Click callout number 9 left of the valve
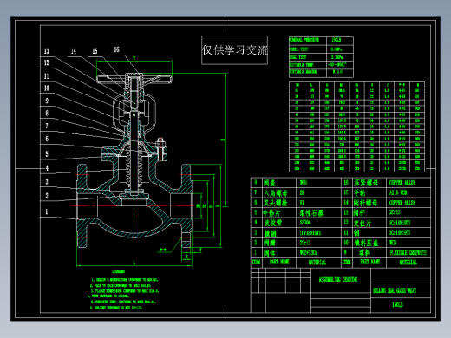 47,101
